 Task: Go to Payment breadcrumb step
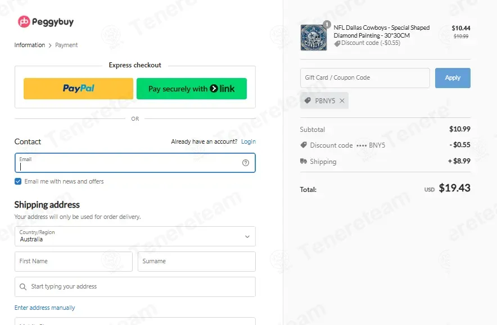(66, 45)
